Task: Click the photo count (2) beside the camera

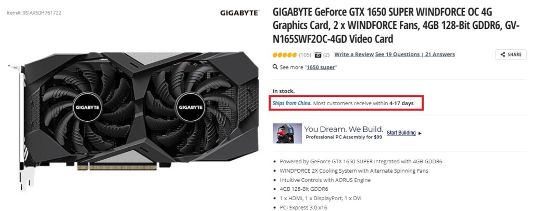Action: 326,54
